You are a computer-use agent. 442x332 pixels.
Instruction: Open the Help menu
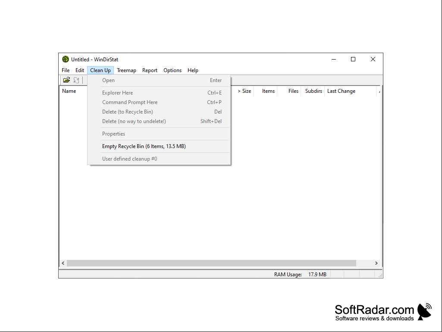coord(193,70)
